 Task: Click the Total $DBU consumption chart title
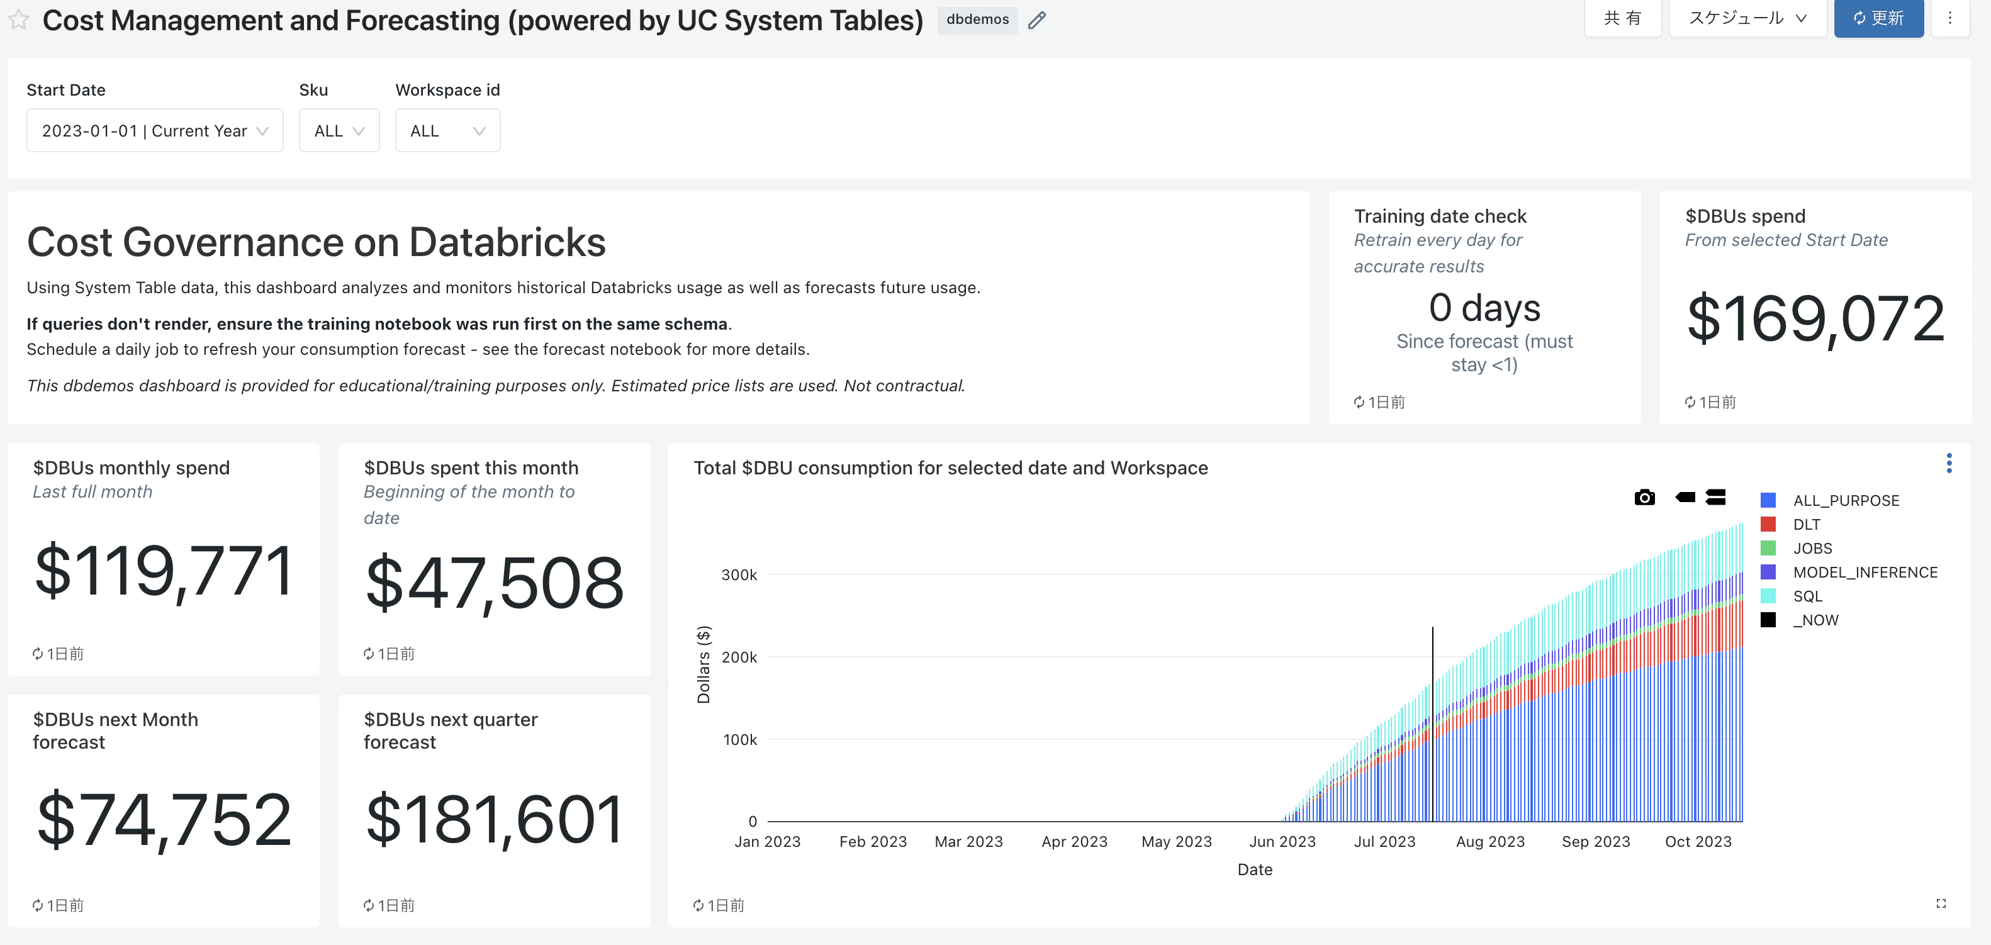(951, 467)
